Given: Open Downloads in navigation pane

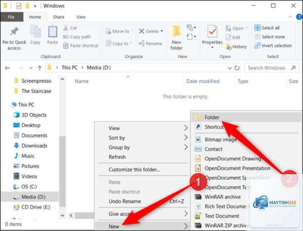Looking at the screenshot, I should 31,146.
